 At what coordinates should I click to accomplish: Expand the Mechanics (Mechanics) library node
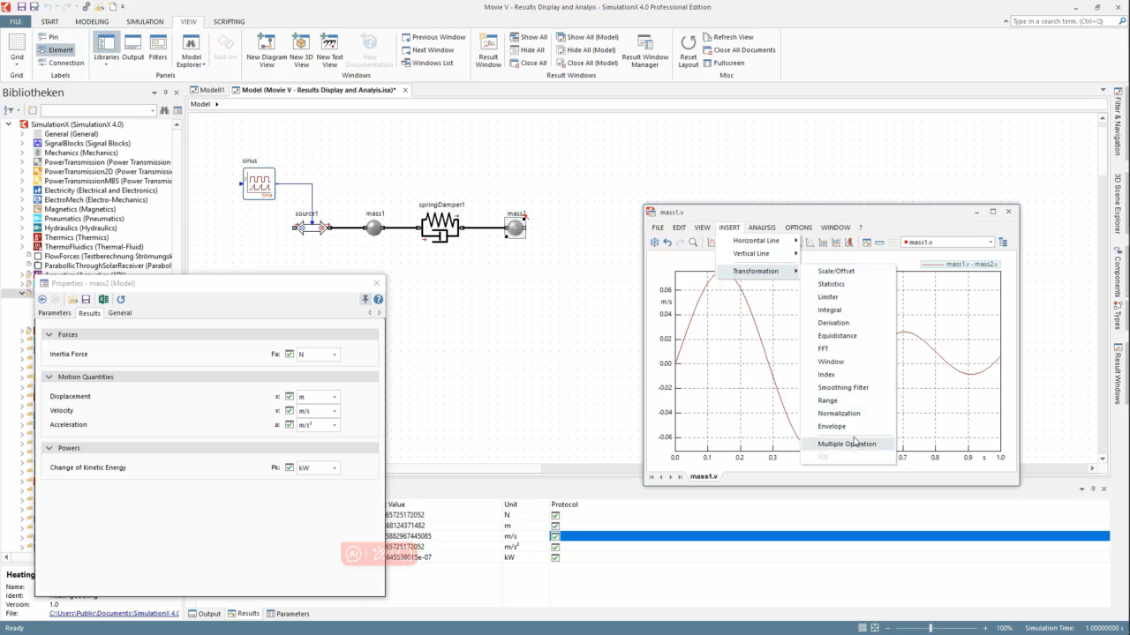pyautogui.click(x=24, y=153)
